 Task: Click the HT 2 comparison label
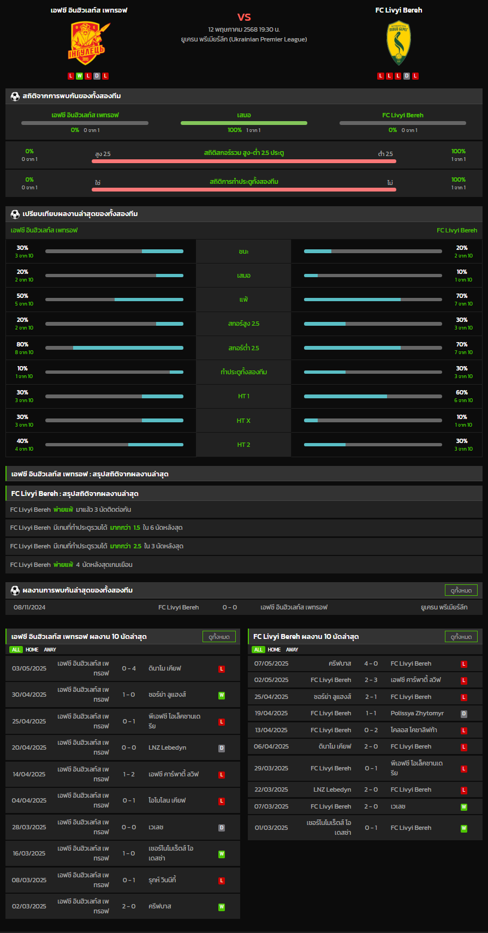[244, 445]
